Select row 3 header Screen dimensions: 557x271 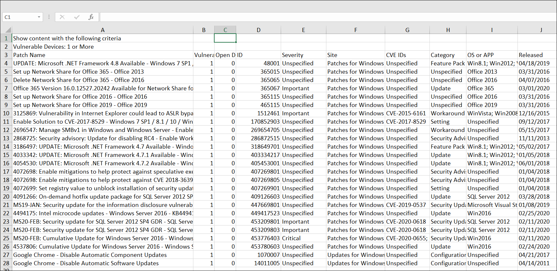(x=6, y=55)
